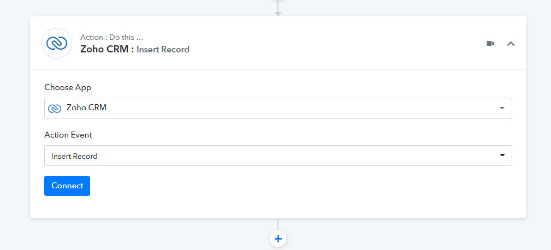Click the down arrow connector above the card
Screen dimensions: 551x250
point(278,13)
